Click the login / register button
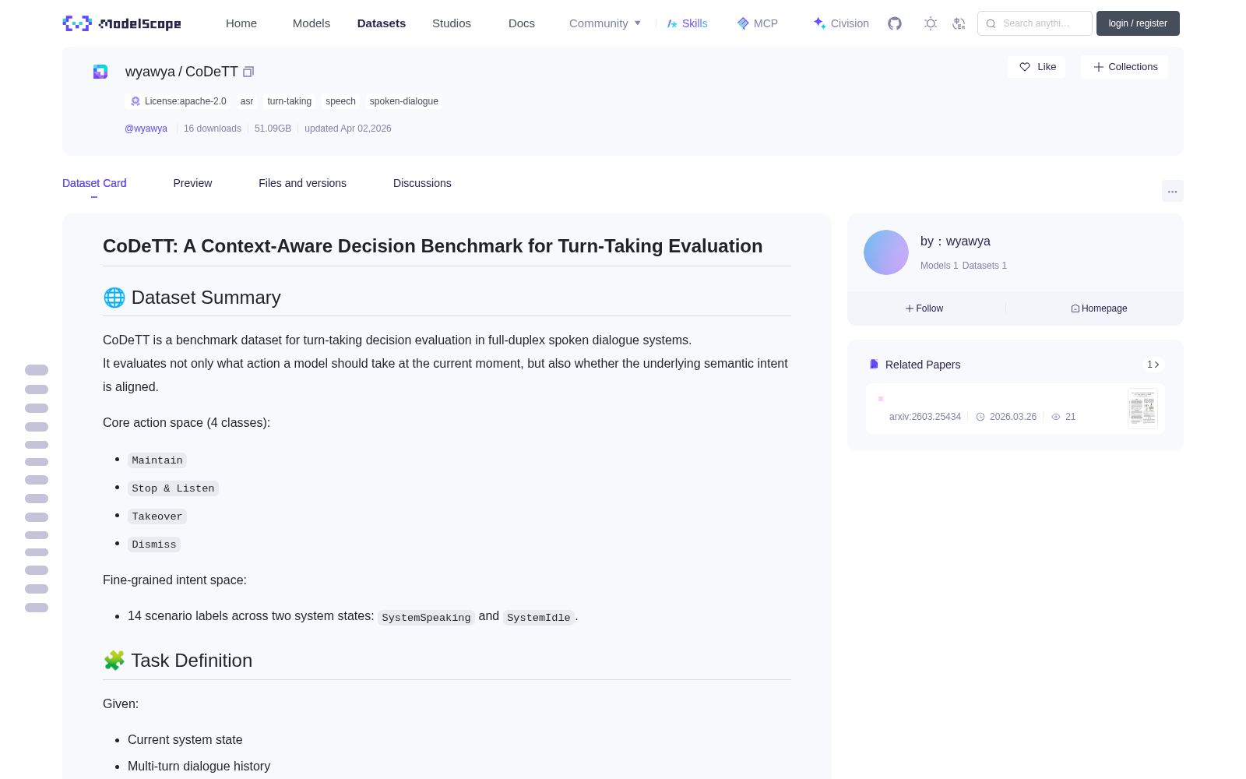 pos(1138,23)
